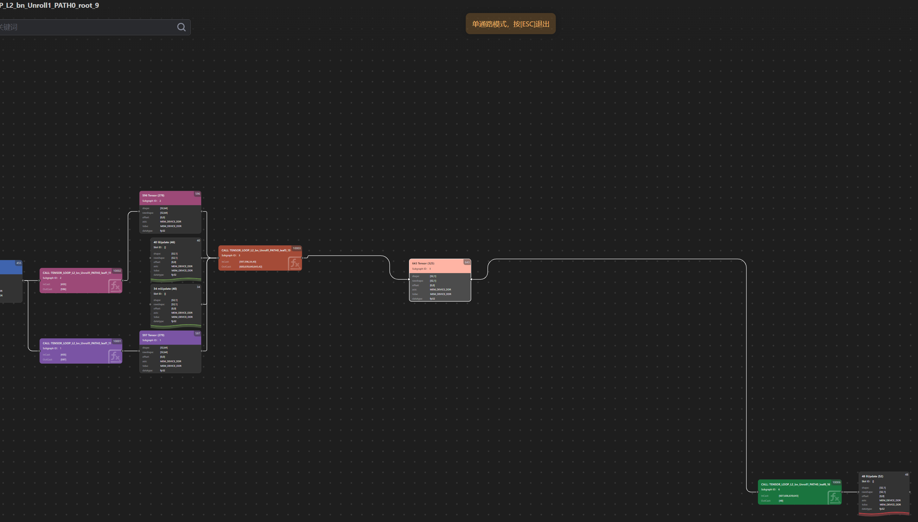Screen dimensions: 918x522
Task: Click the 643 badge on selected tensor
Action: click(x=467, y=263)
